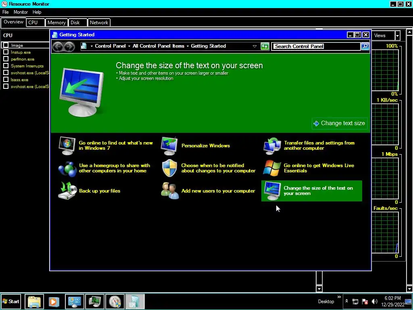413x310 pixels.
Task: Open Windows Media Player from taskbar
Action: coord(54,302)
